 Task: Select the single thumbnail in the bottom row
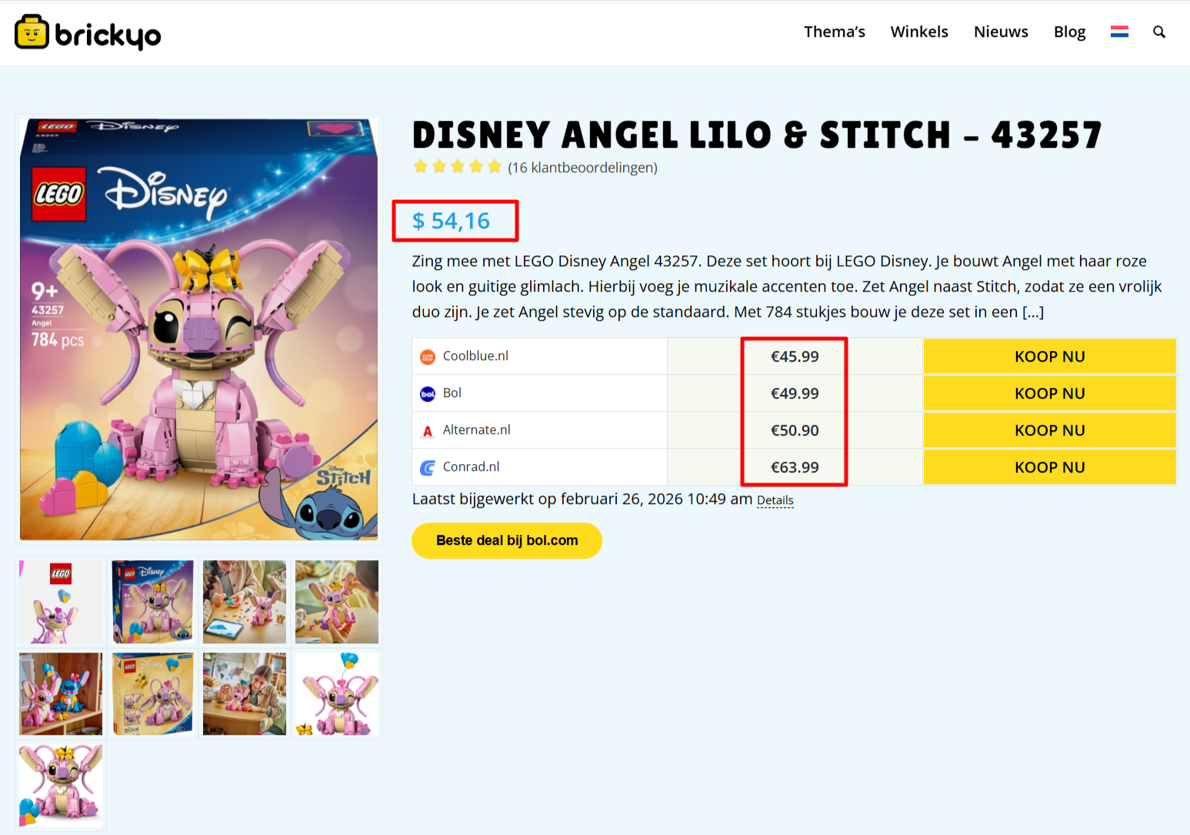(61, 786)
